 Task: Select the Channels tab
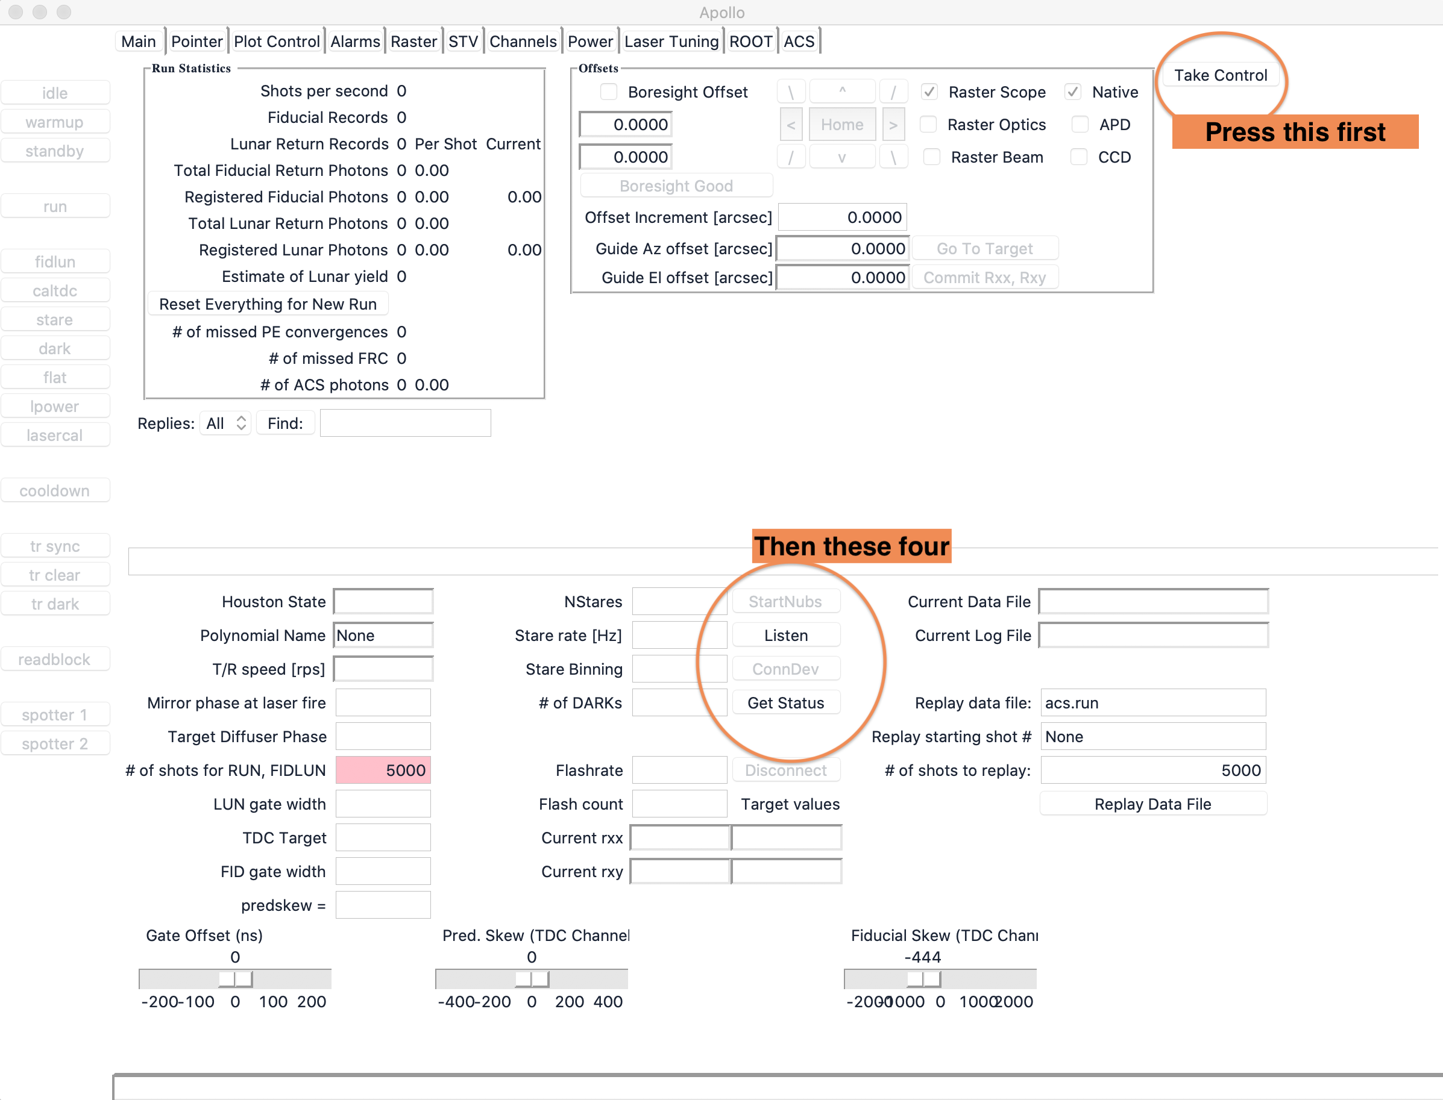click(x=523, y=41)
